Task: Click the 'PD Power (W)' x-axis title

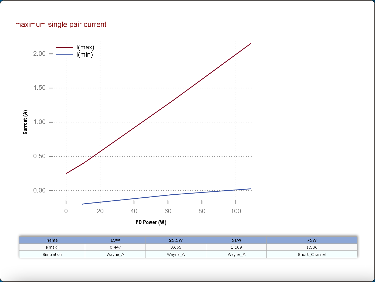Action: coord(151,222)
